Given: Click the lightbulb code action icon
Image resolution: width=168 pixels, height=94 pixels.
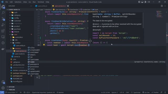Looking at the screenshot, I should [x=44, y=45].
